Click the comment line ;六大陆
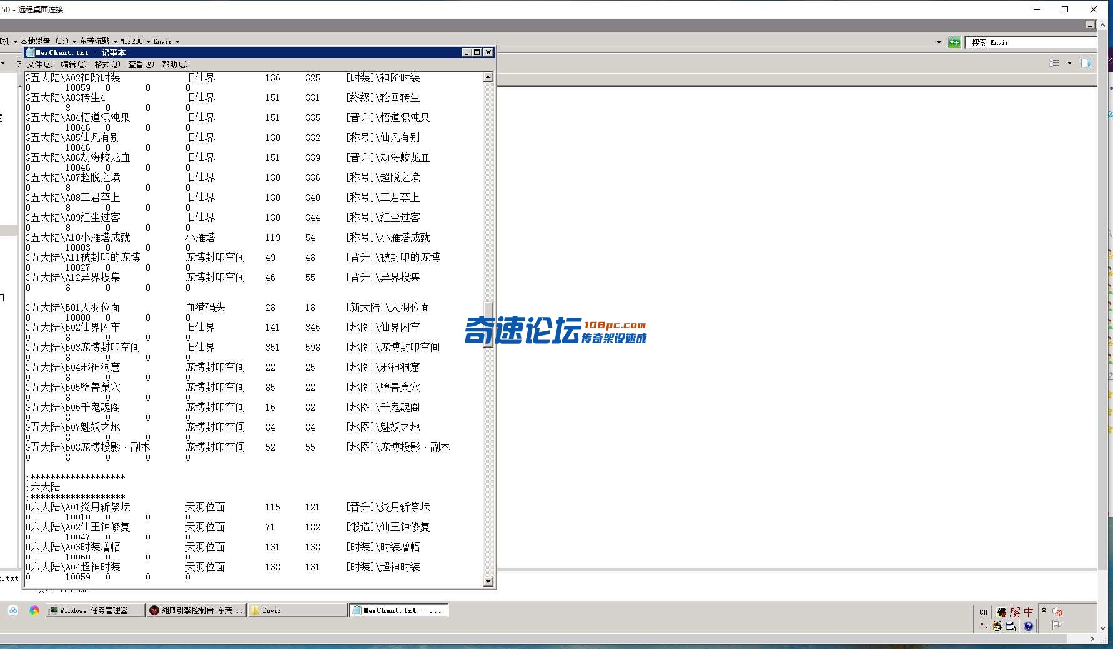Screen dimensions: 1113x649 pos(43,487)
